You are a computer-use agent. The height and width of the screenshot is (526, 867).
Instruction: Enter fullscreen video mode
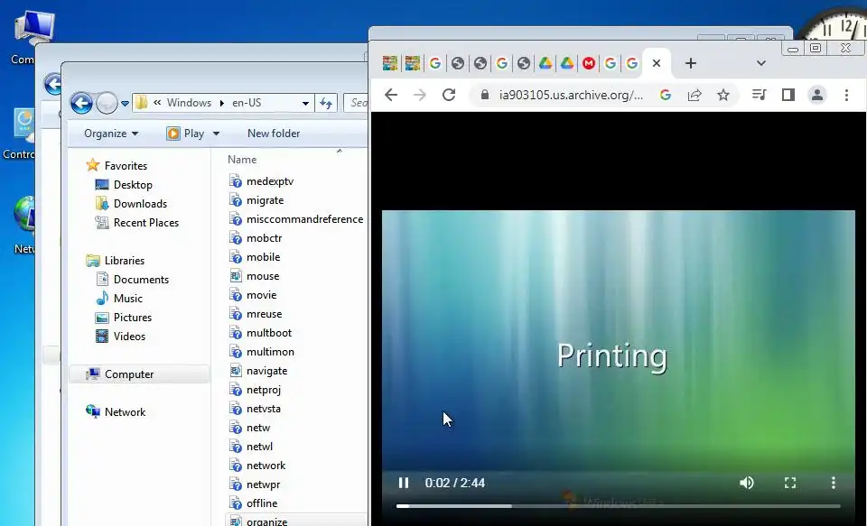coord(790,483)
